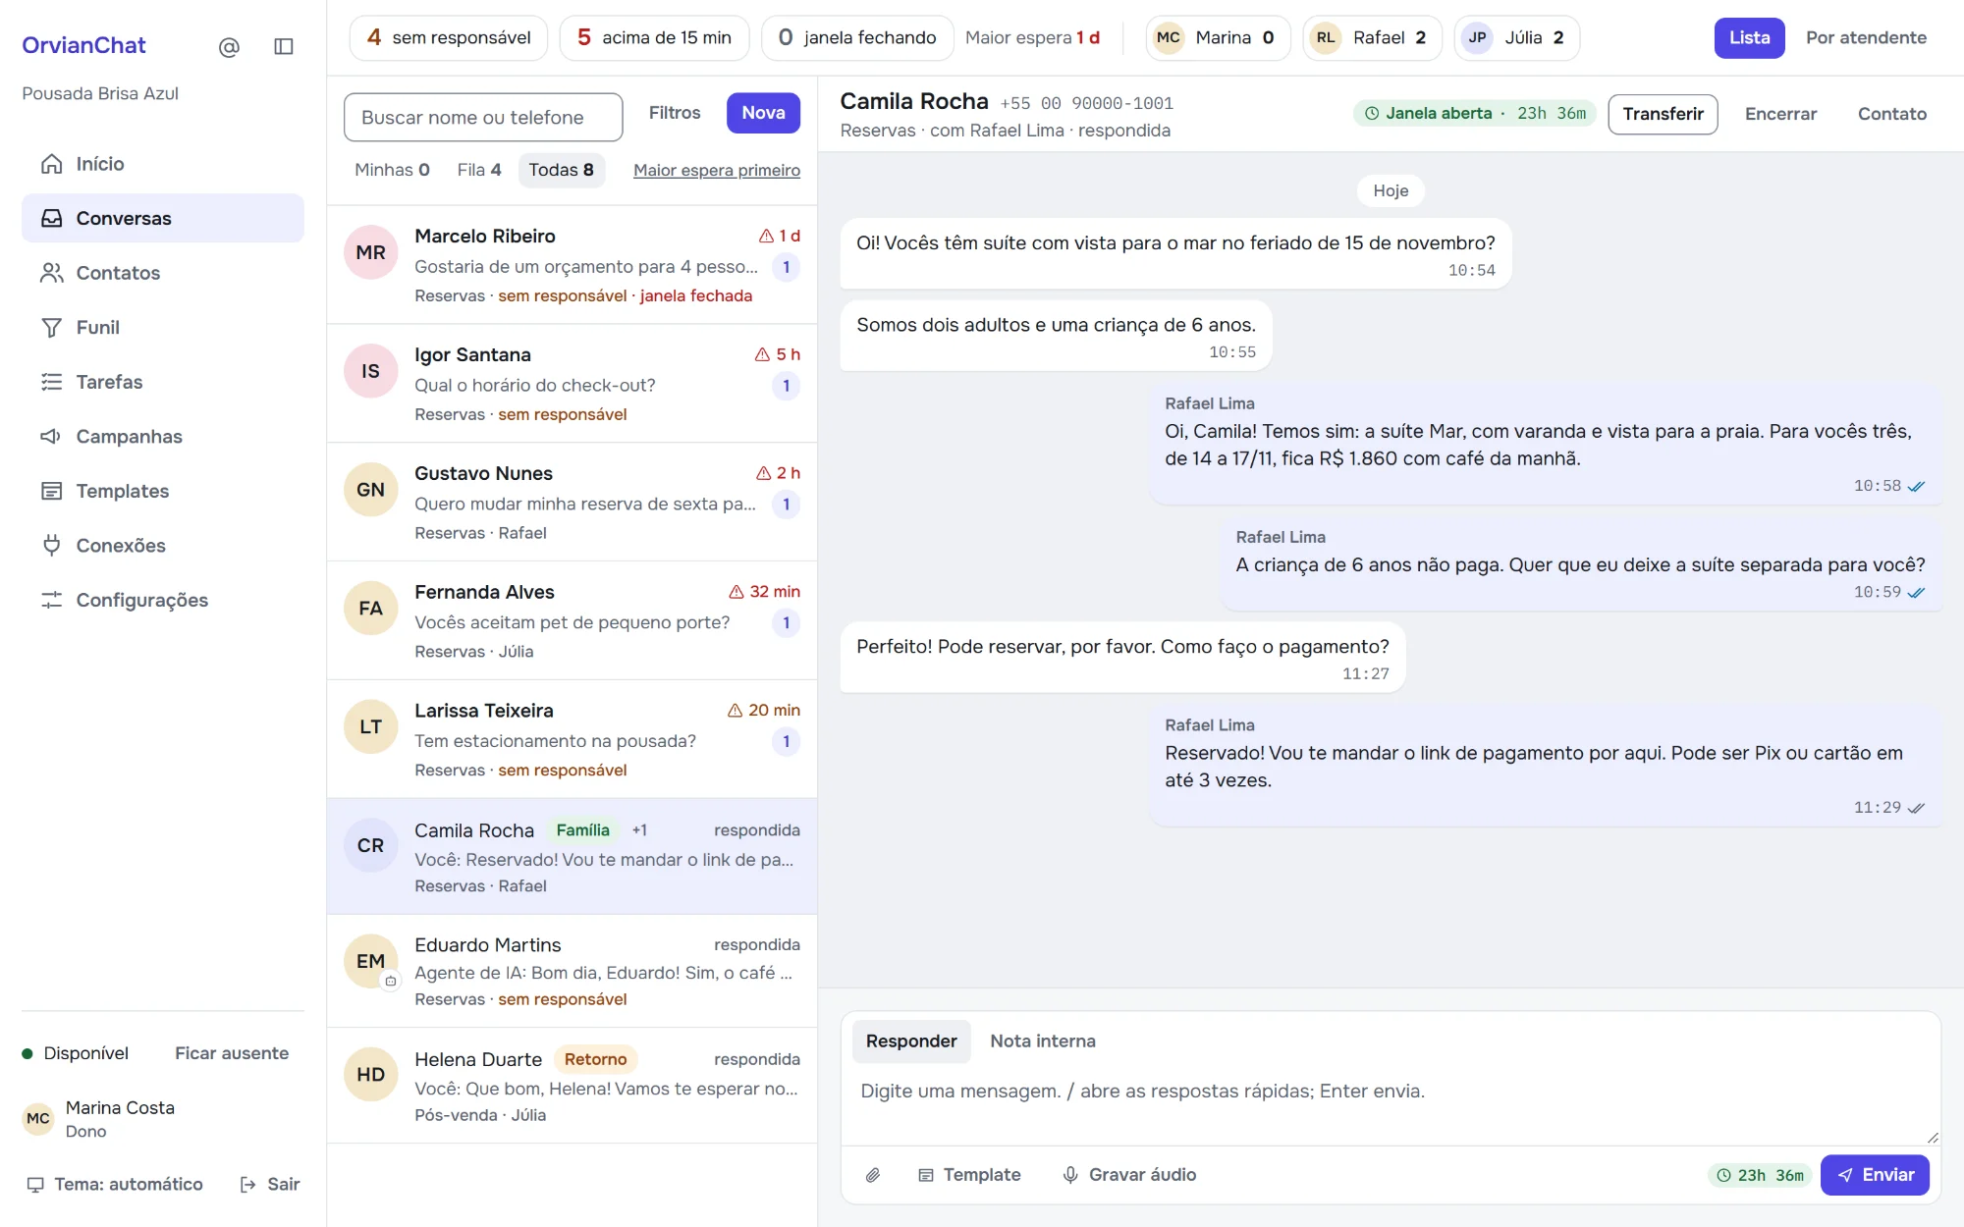The width and height of the screenshot is (1964, 1227).
Task: Open Campanhas section
Action: [163, 436]
